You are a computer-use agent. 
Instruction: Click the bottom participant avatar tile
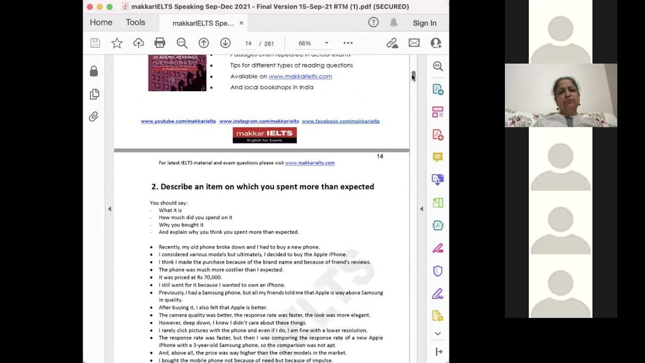click(x=560, y=286)
